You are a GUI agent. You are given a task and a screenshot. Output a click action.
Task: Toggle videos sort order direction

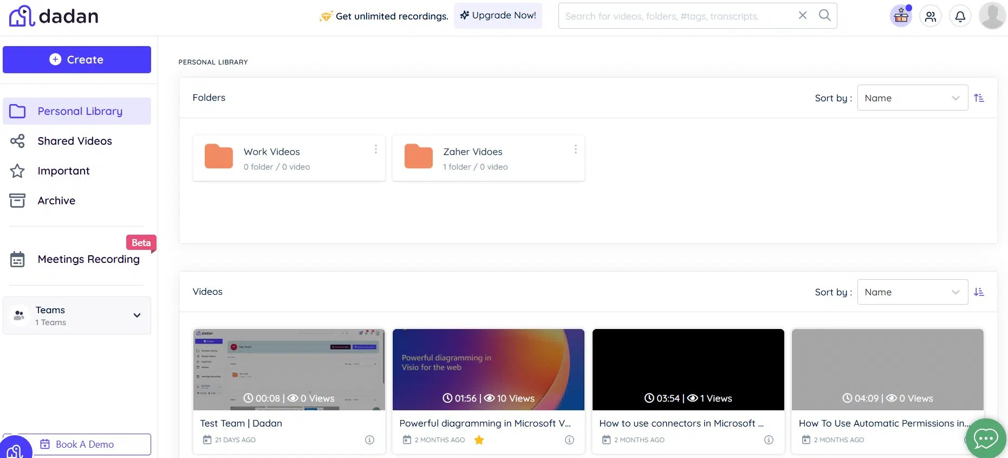[979, 292]
